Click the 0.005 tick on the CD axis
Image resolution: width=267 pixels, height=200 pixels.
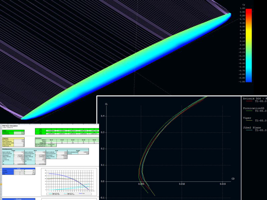coord(141,184)
